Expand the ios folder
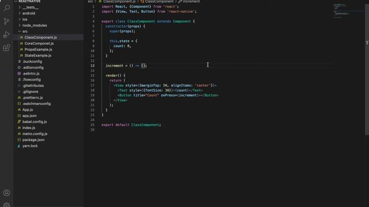The width and height of the screenshot is (369, 207). pyautogui.click(x=25, y=19)
